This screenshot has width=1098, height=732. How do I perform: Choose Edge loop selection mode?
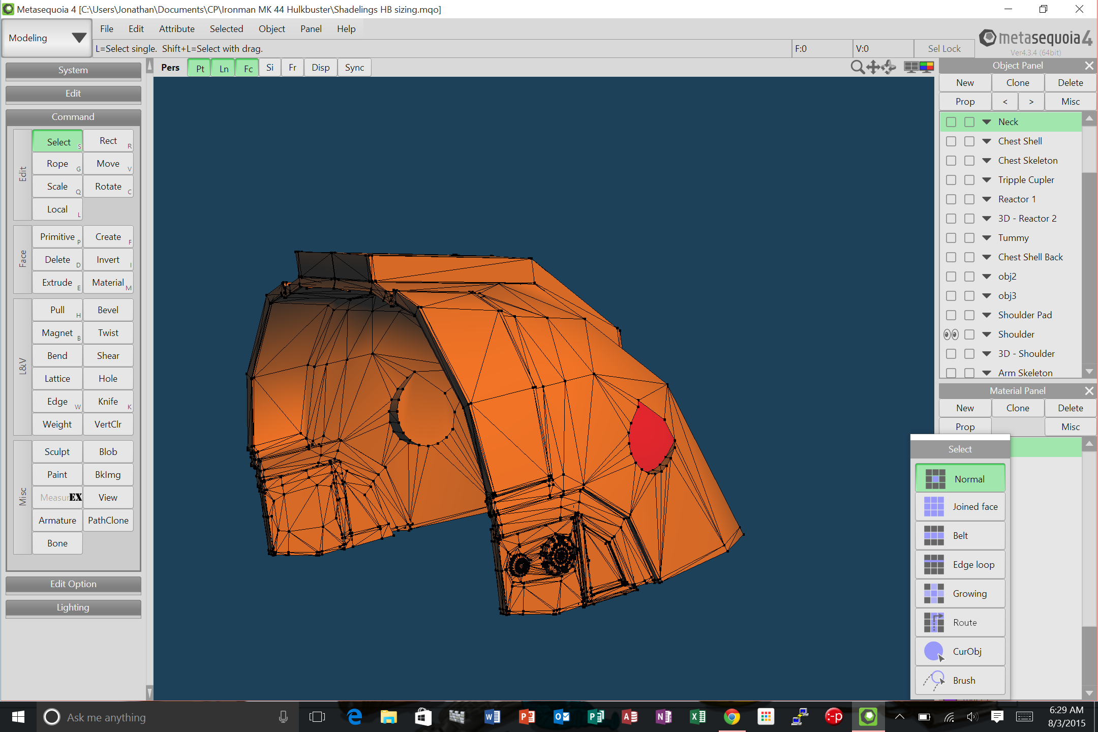coord(960,565)
